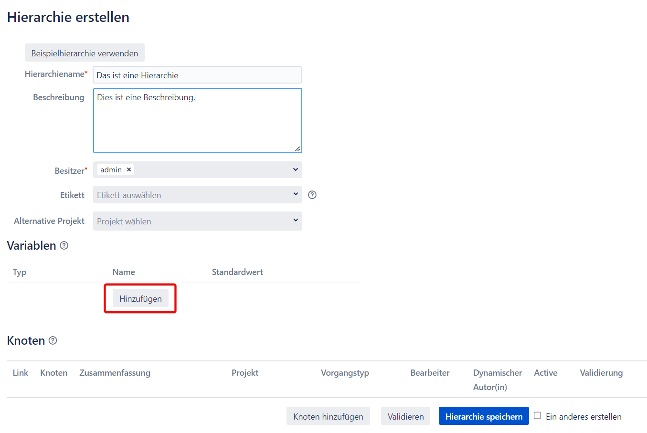Click the Vorgangstyp column header
Viewport: 647px width, 433px height.
(345, 373)
